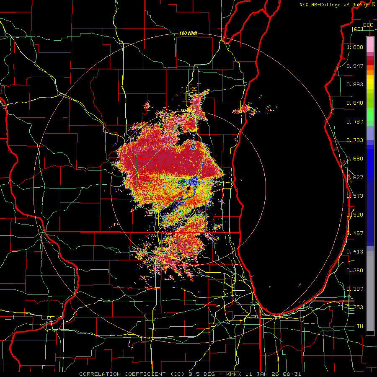Click the 0.627 legend value

click(355, 178)
